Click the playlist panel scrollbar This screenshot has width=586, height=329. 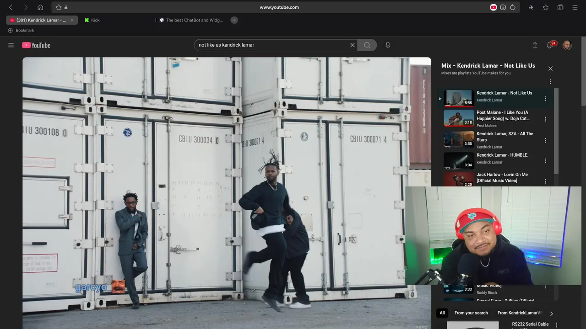[x=556, y=130]
